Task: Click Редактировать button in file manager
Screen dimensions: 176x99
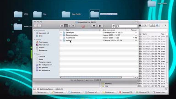Action: (58, 92)
